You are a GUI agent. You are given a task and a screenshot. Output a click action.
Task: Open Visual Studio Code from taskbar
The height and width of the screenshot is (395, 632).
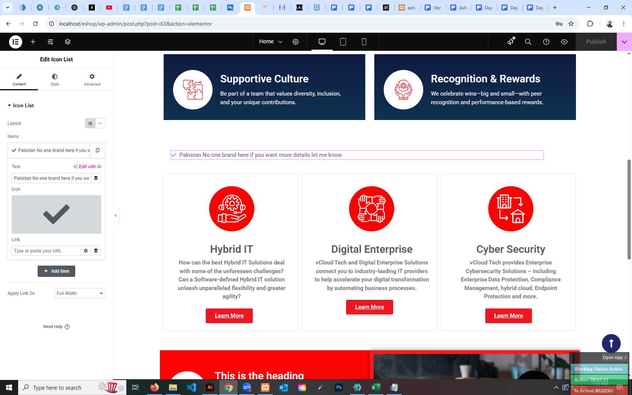[x=191, y=387]
